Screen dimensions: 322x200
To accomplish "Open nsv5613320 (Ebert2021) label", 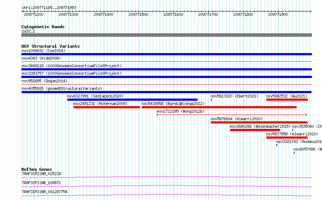I will point(234,96).
